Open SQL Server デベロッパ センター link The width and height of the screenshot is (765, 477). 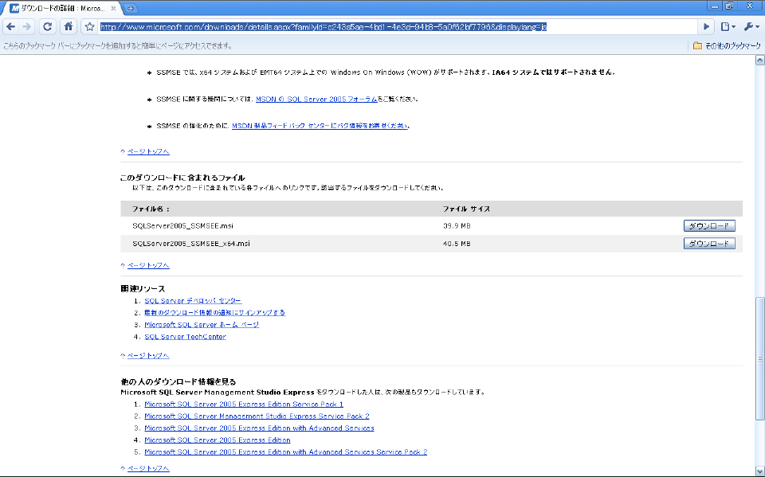(193, 301)
